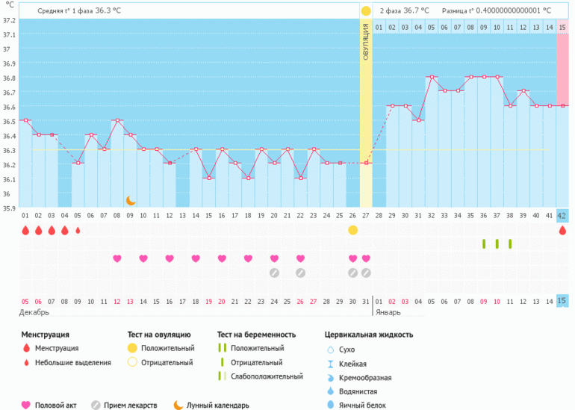Screen dimensions: 575x410
Task: Click the temperature point on cycle day 32
Action: pos(431,77)
